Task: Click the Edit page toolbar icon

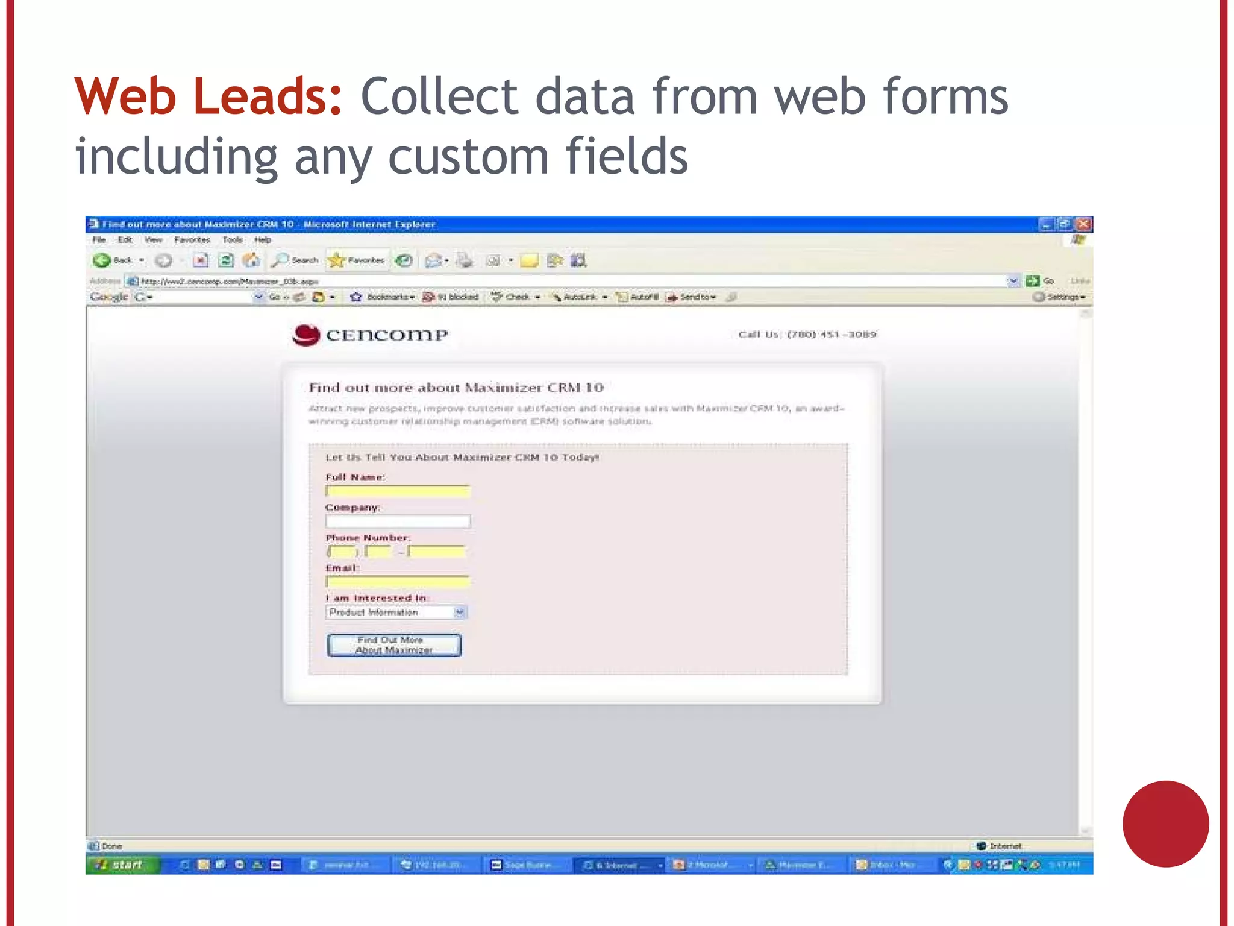Action: pyautogui.click(x=493, y=260)
